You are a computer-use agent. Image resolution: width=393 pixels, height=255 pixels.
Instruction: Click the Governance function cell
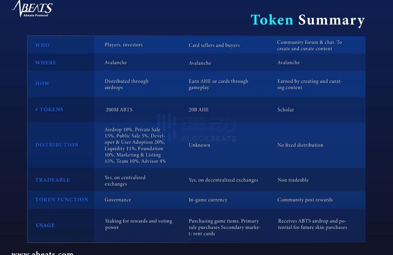coord(118,200)
